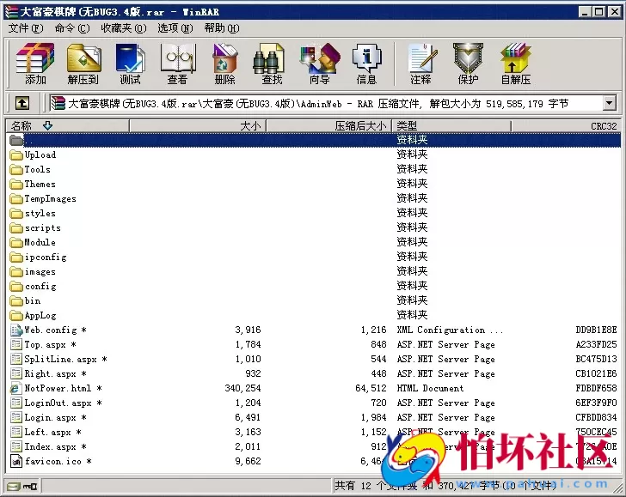626x497 pixels.
Task: Select the LoginOut.aspx file name
Action: click(63, 403)
